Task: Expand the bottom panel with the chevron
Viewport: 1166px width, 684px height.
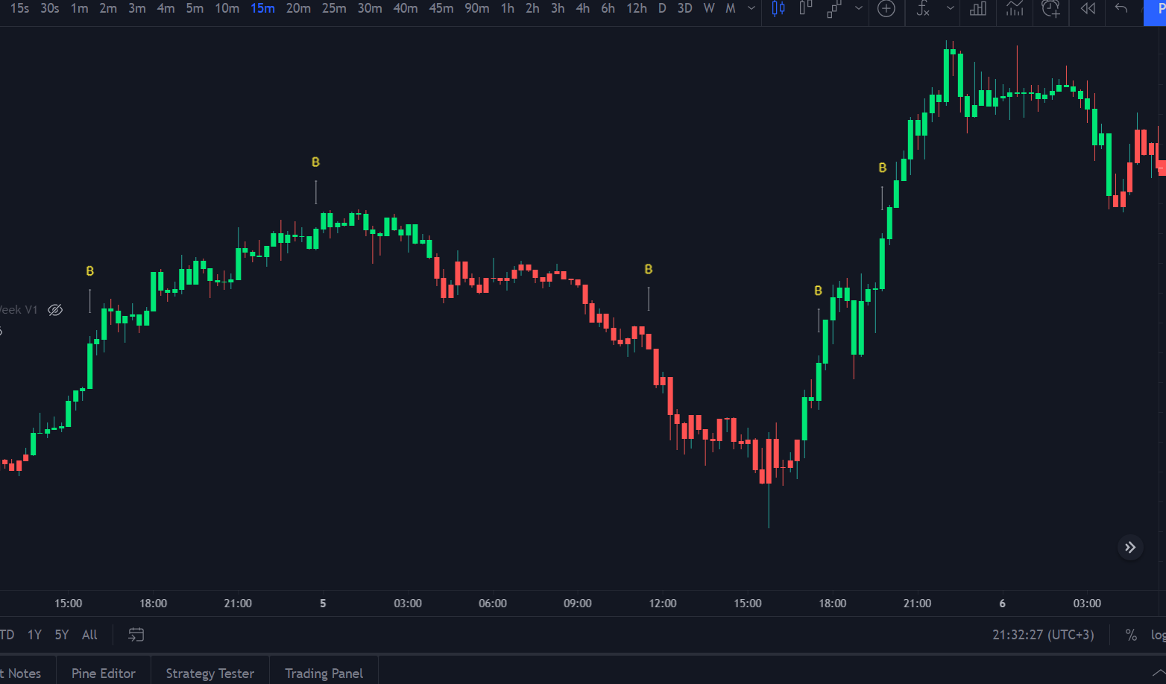Action: [x=1158, y=673]
